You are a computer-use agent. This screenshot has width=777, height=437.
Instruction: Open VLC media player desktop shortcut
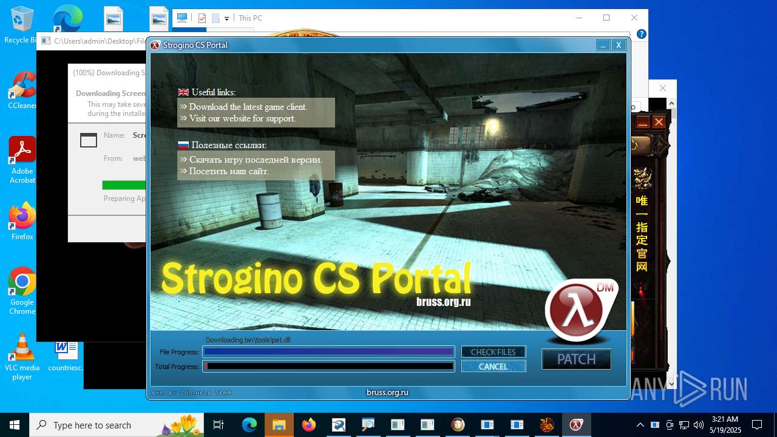[x=22, y=357]
